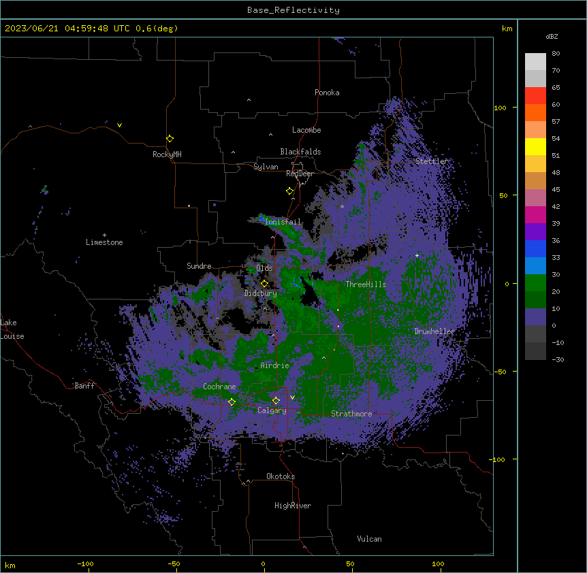
Task: Click the Cochrane label
Action: [x=219, y=387]
